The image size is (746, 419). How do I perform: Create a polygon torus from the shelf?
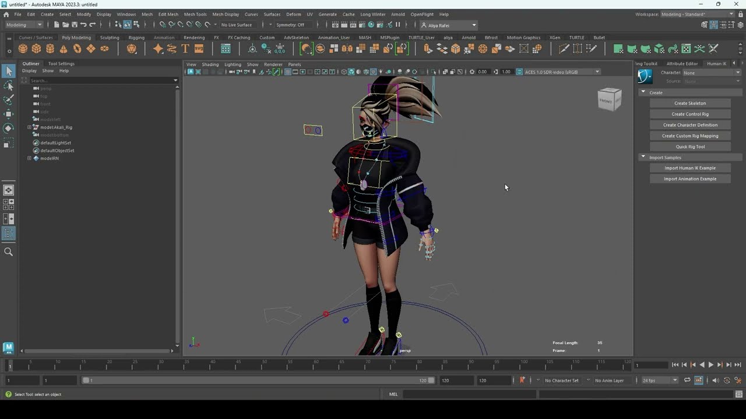point(77,49)
